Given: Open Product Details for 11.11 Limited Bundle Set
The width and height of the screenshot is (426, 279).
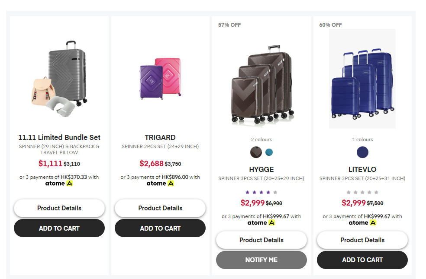Looking at the screenshot, I should (x=59, y=208).
